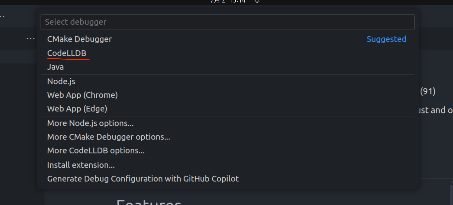Click the dots at the top-left edge
The height and width of the screenshot is (205, 453).
coord(2,16)
